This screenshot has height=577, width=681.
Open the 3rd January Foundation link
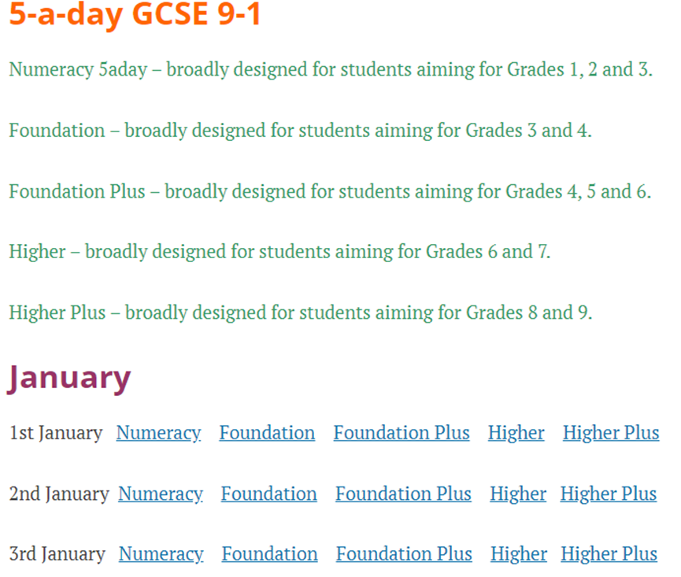pos(270,554)
